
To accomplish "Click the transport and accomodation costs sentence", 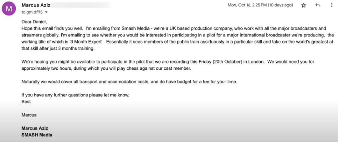I will point(129,82).
